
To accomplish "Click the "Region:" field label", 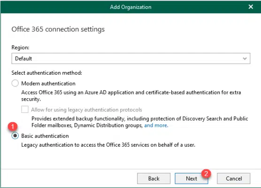I will click(x=20, y=47).
